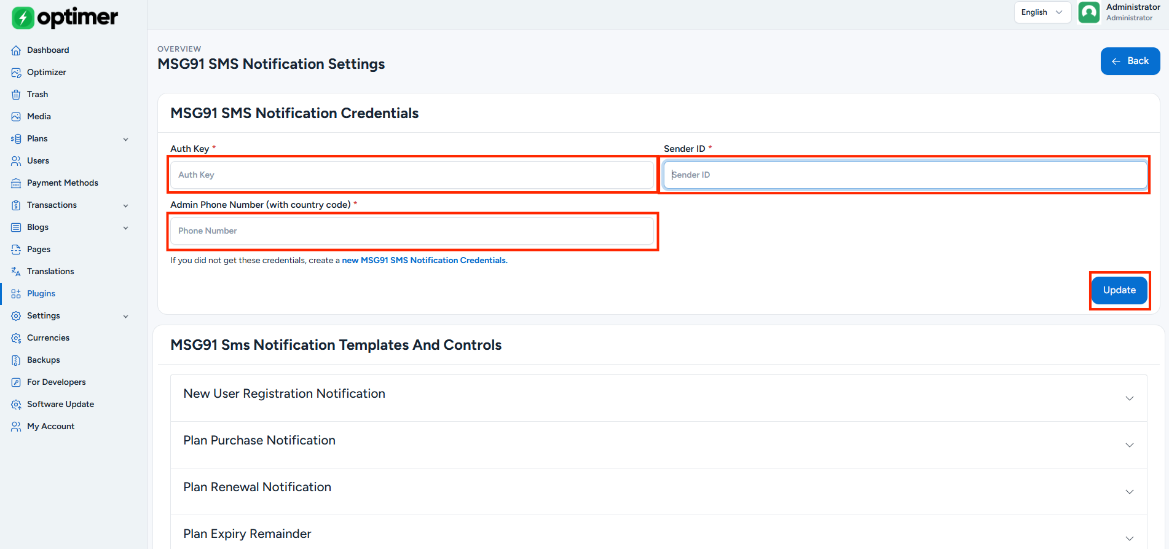The image size is (1169, 549).
Task: Click the Blogs list icon
Action: [16, 227]
